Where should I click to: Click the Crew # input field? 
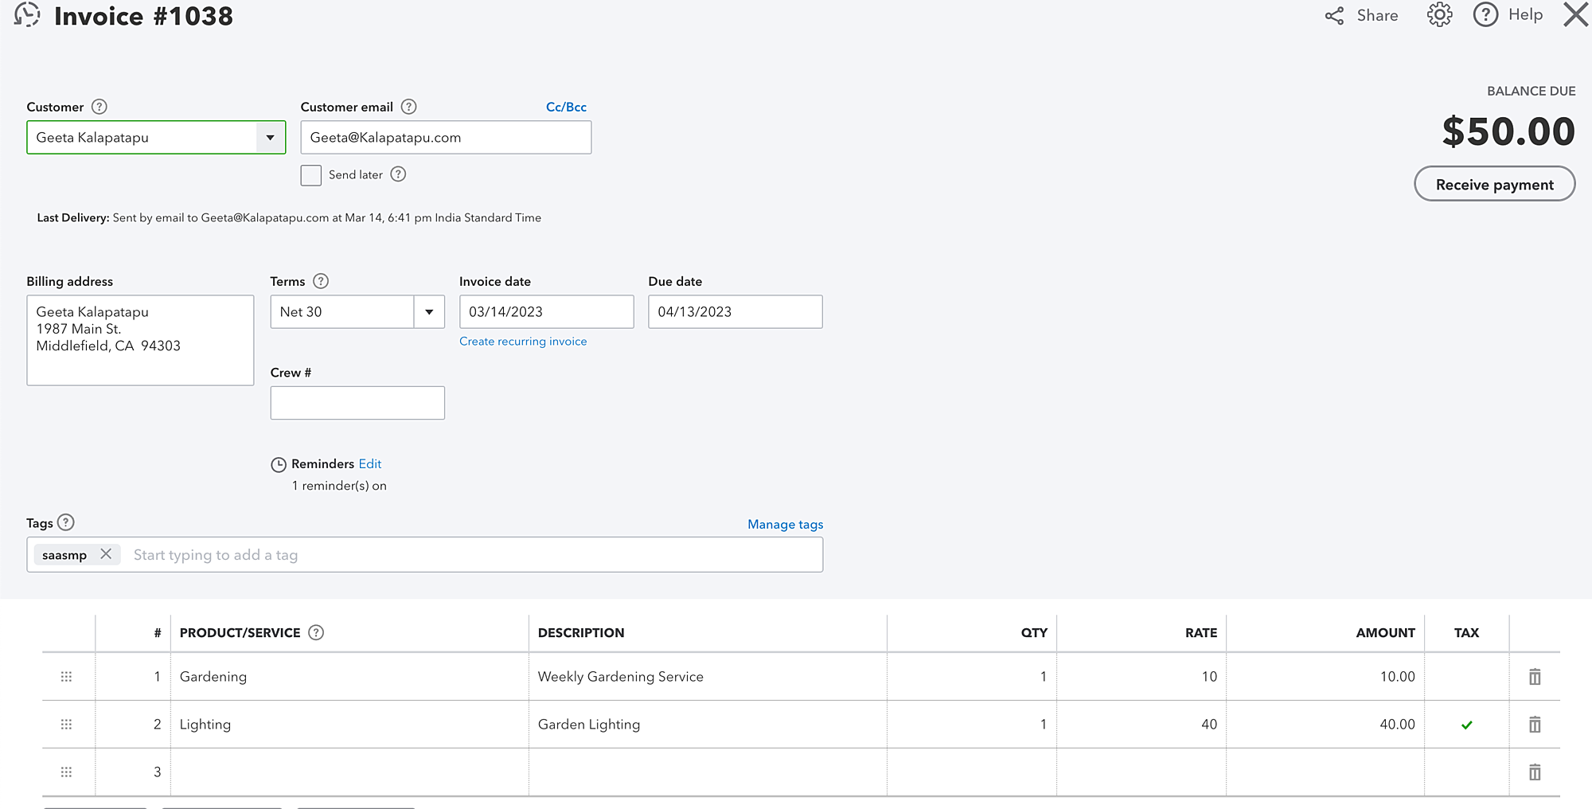point(357,403)
